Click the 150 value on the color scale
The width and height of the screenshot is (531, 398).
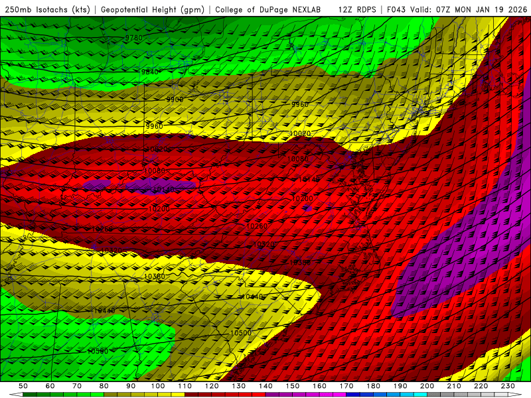pyautogui.click(x=293, y=386)
